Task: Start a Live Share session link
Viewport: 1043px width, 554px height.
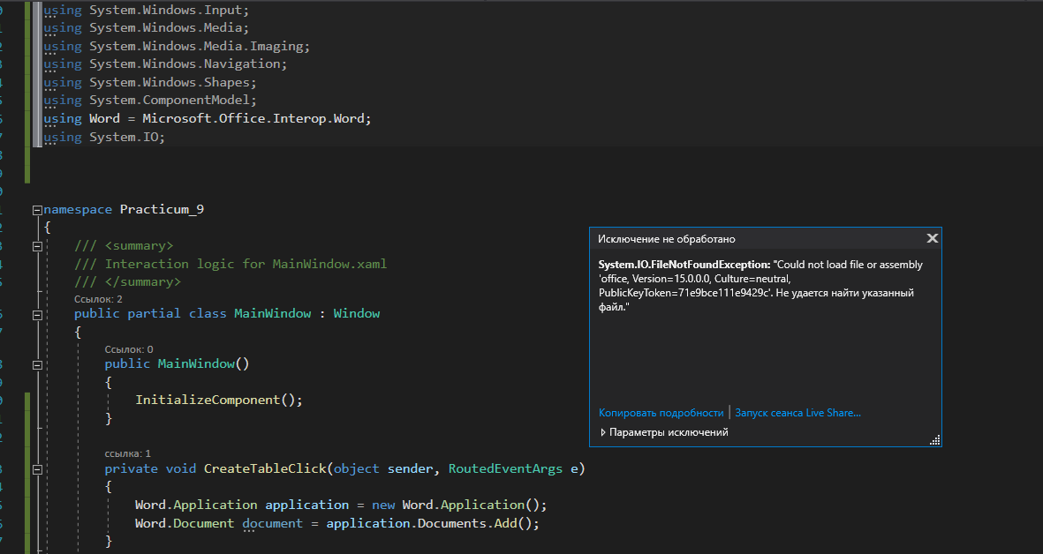Action: tap(797, 413)
